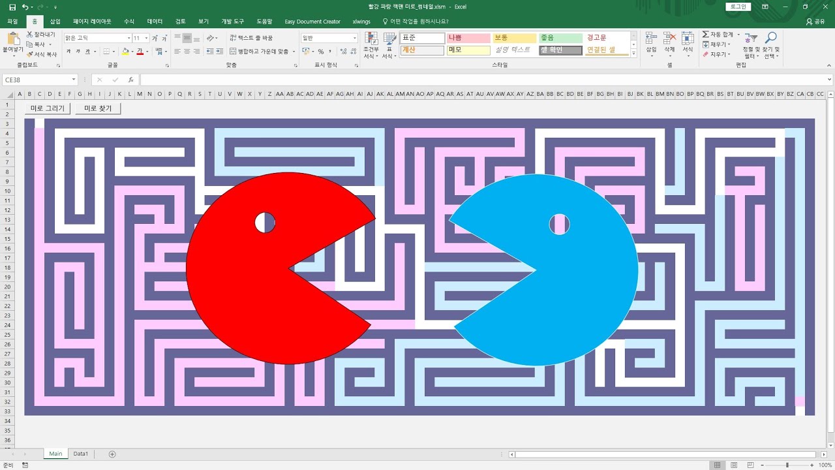Viewport: 835px width, 470px height.
Task: Click the fill color paint bucket
Action: click(124, 52)
